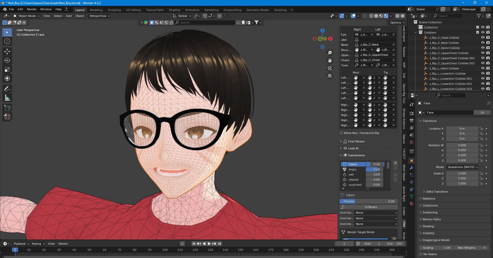Hide J_Bip_C_Head Collider in outliner
Screen dimensions: 493x258
[x=483, y=38]
